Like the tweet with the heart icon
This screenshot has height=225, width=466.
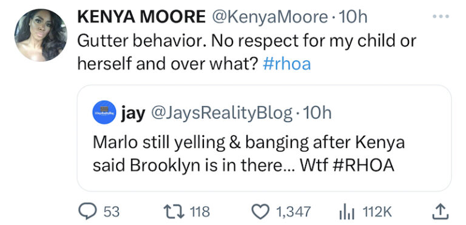(x=261, y=212)
